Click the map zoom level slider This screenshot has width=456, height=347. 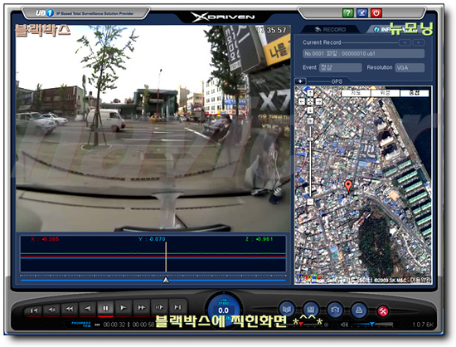coord(310,139)
